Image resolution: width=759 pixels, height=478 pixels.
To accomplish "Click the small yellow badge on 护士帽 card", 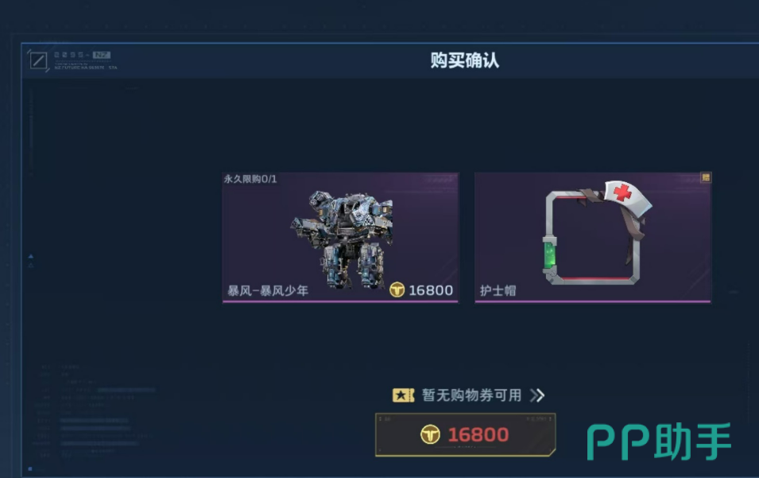I will coord(706,177).
